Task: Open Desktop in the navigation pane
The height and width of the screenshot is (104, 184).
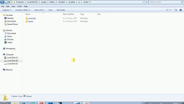Action: tap(10, 18)
